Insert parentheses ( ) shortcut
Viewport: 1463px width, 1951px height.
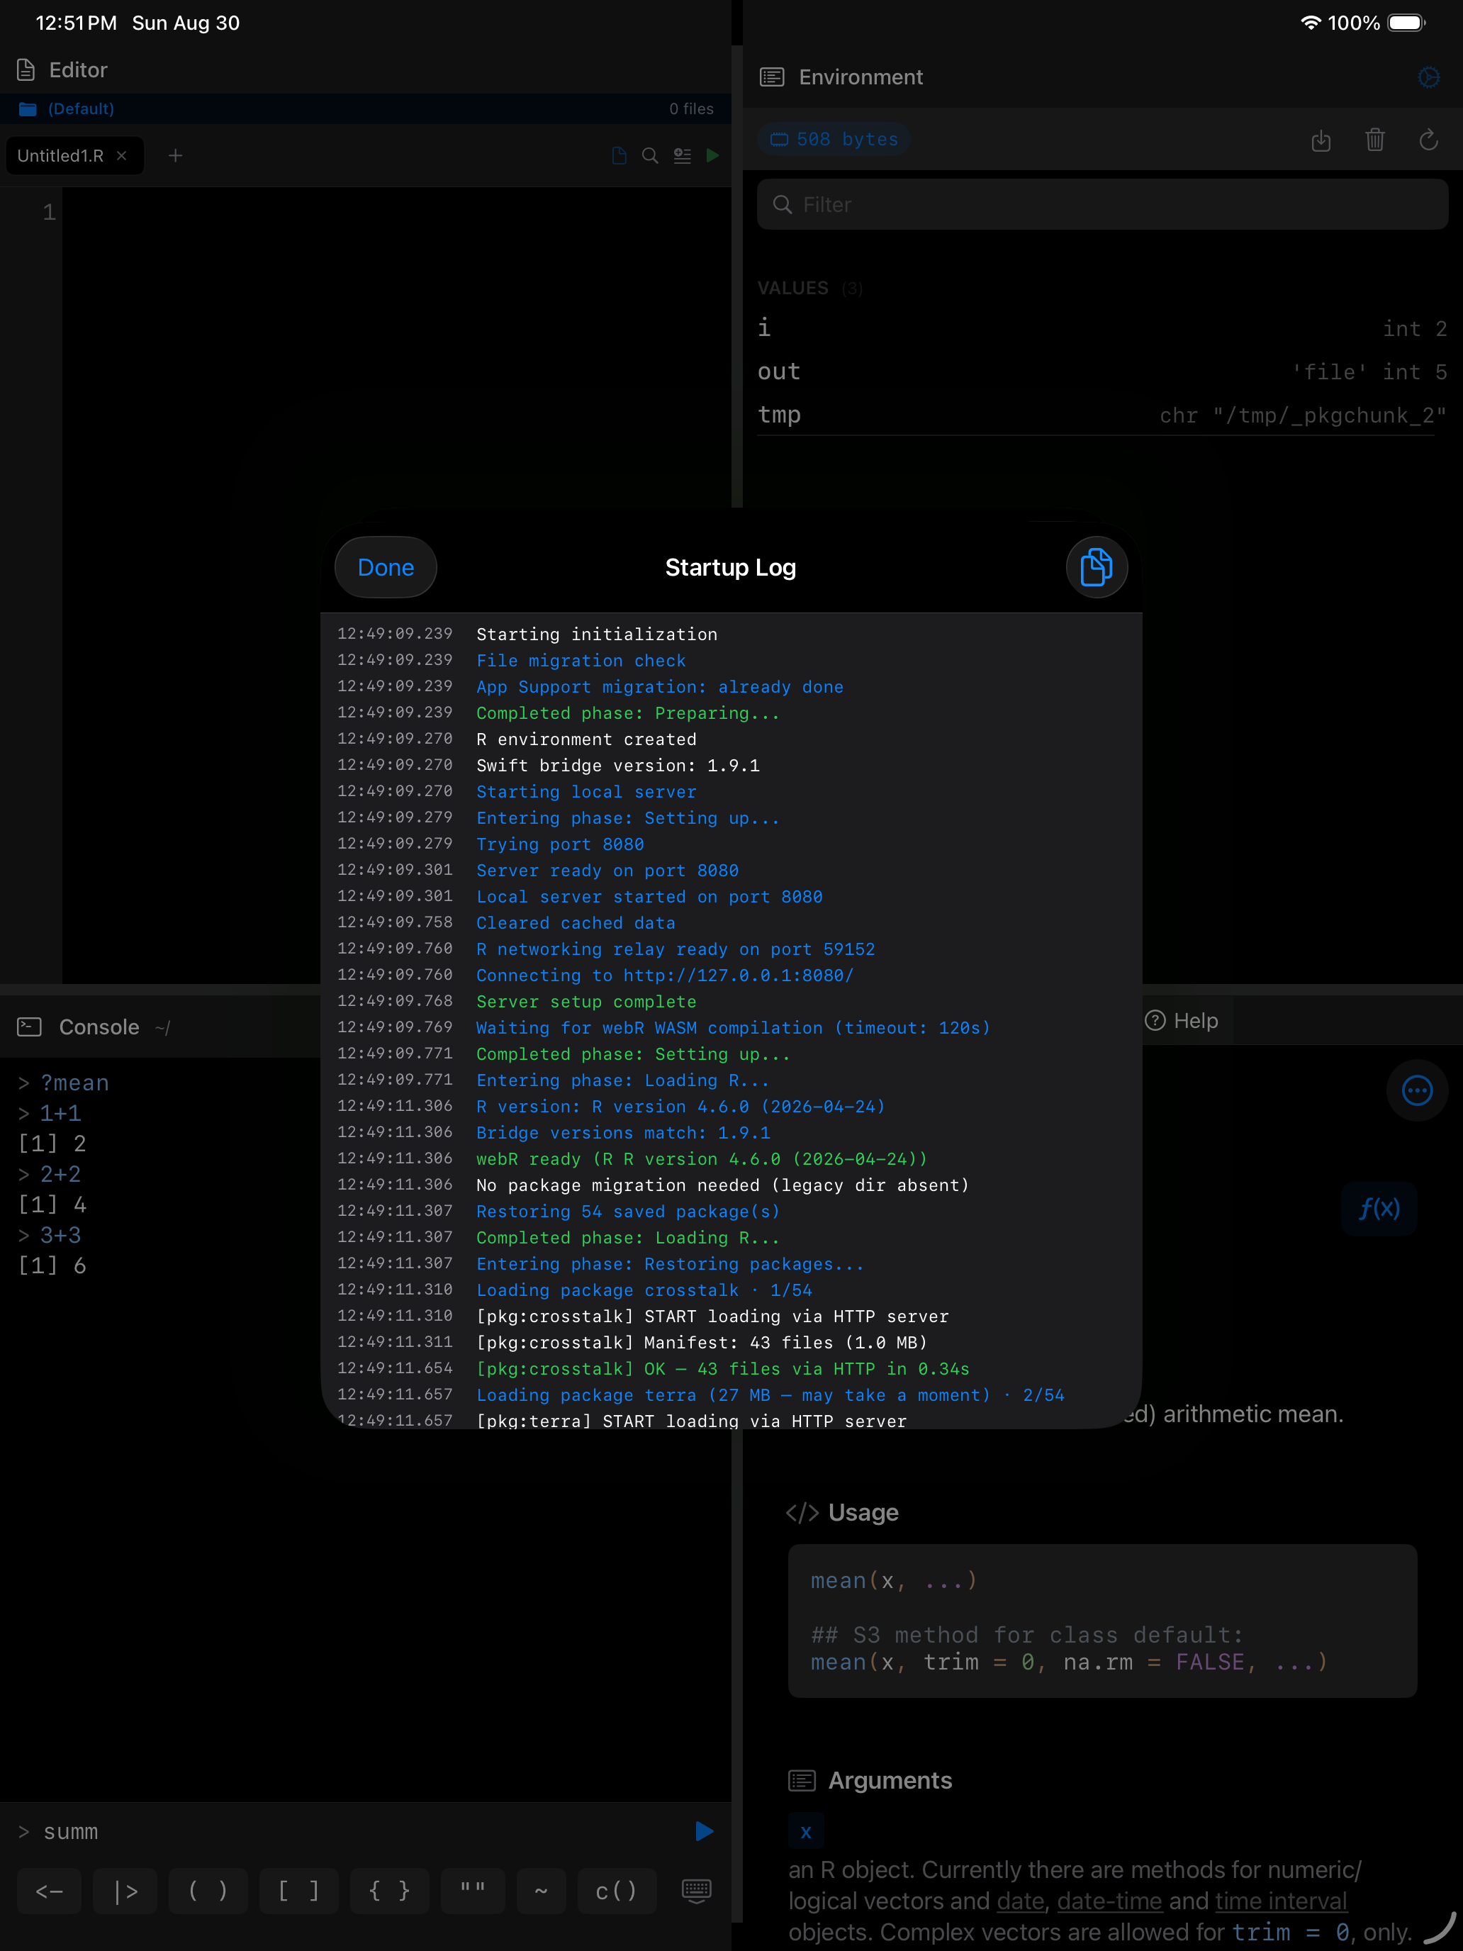click(x=208, y=1891)
